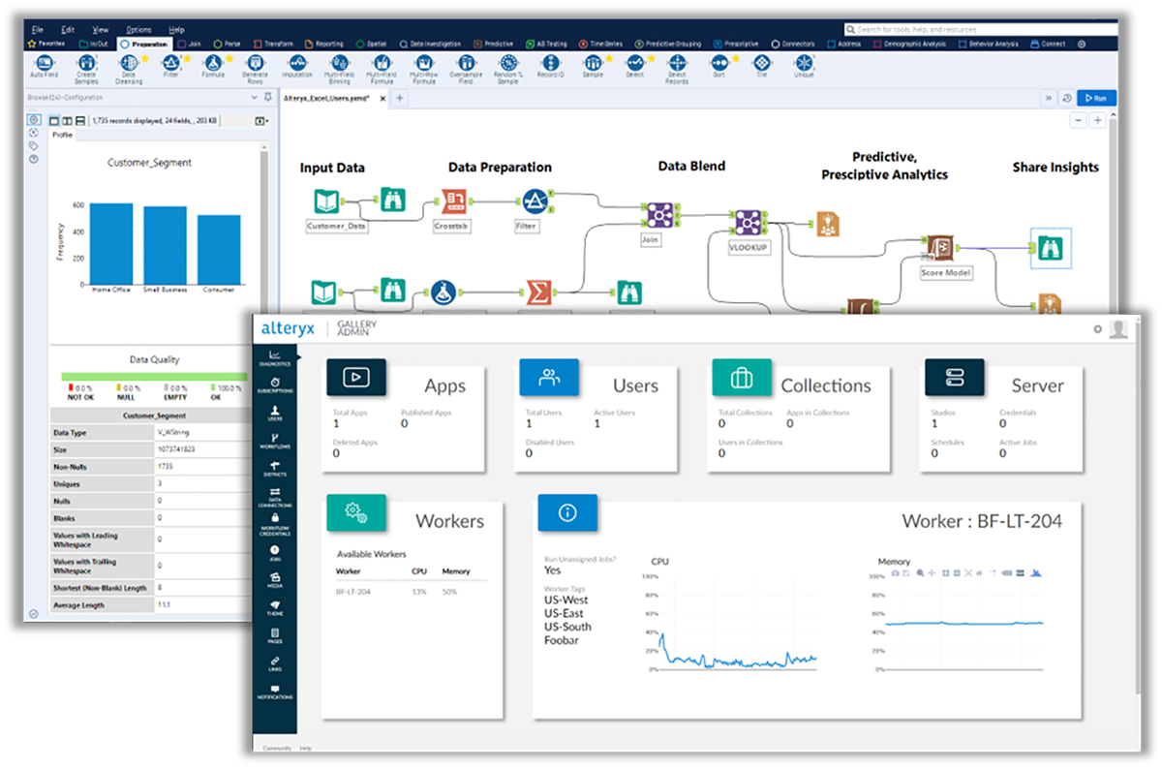Switch to the Predictive tool category tab
Viewport: 1162px width, 769px height.
(494, 43)
